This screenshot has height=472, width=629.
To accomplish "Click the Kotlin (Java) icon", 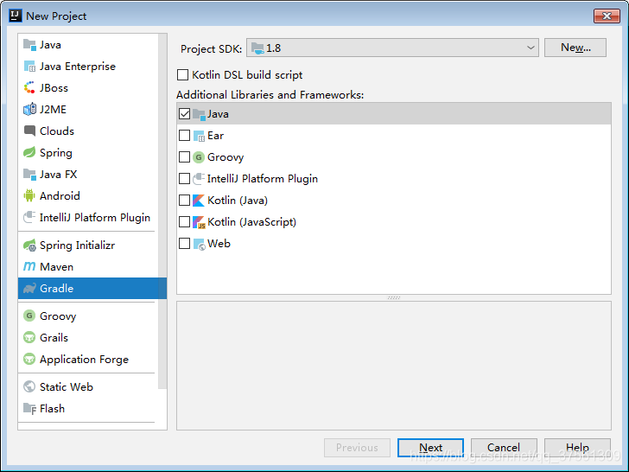I will tap(199, 201).
